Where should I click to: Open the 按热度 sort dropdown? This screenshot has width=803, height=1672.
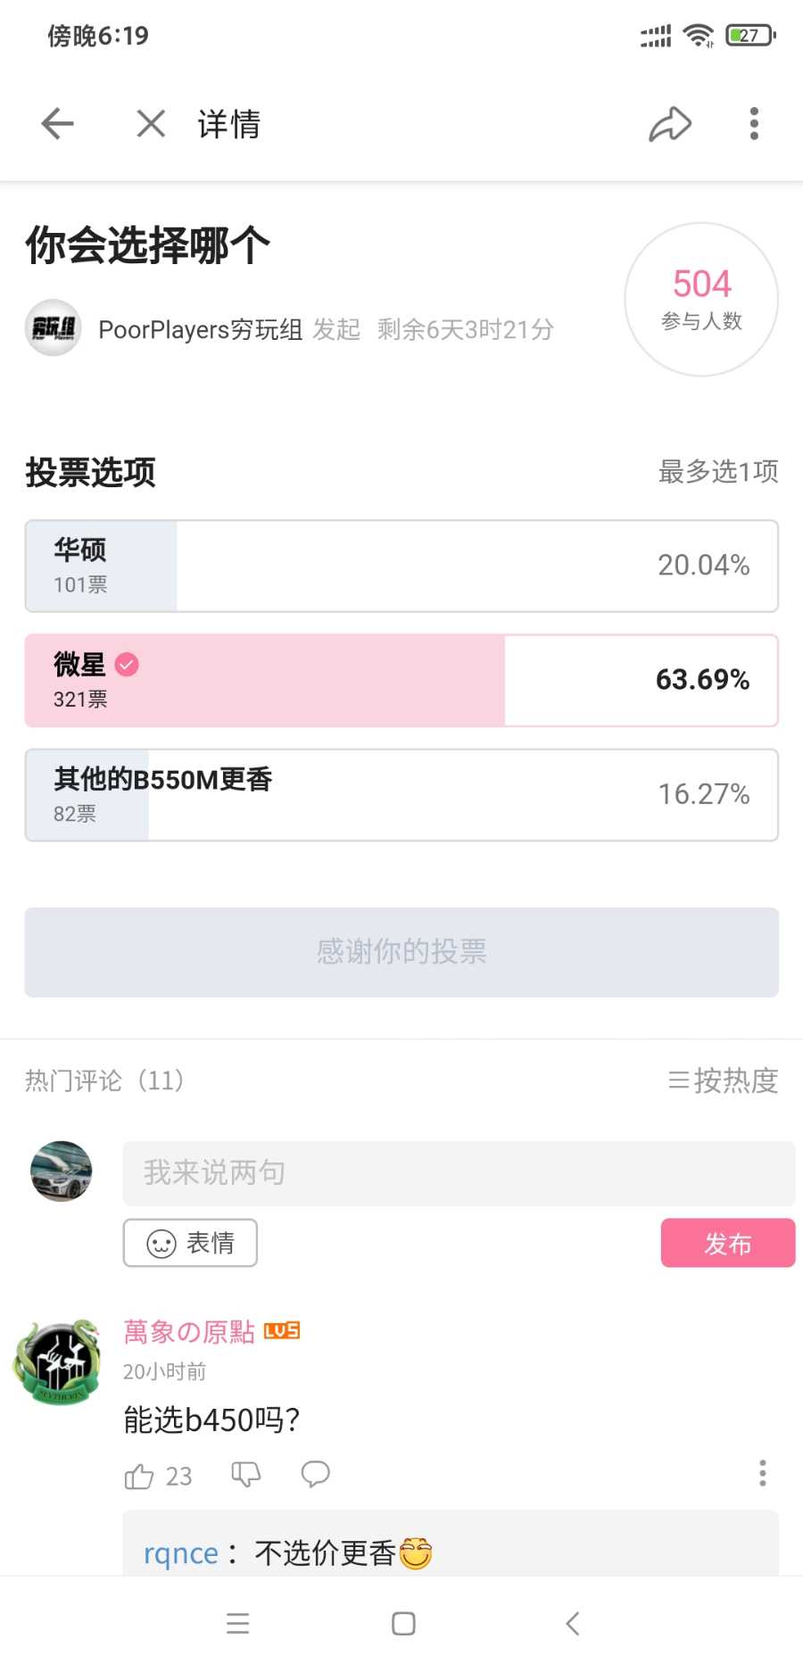723,1080
